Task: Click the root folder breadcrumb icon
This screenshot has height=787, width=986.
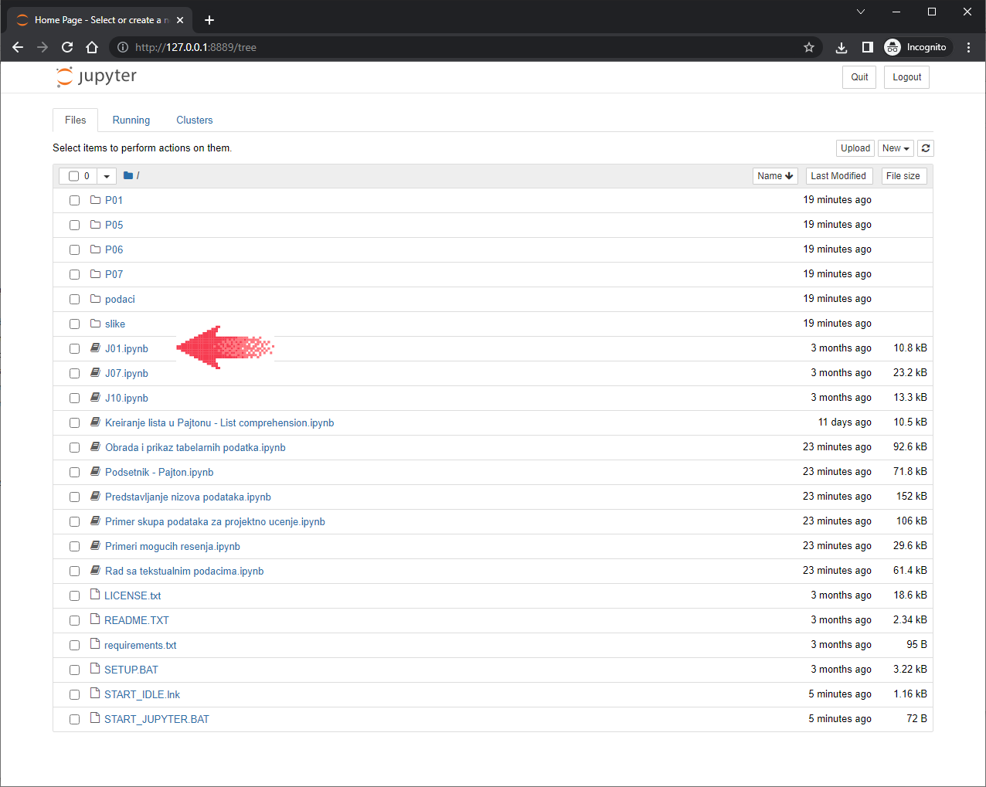Action: (128, 176)
